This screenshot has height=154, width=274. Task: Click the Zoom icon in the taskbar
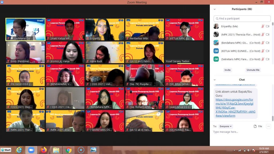[31, 150]
